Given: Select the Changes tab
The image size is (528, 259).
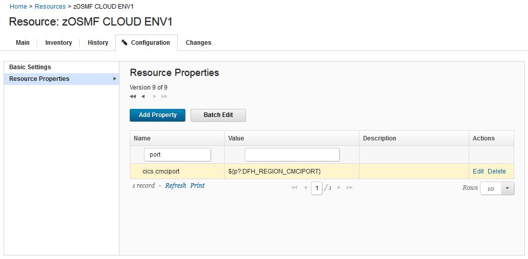Looking at the screenshot, I should (x=199, y=43).
